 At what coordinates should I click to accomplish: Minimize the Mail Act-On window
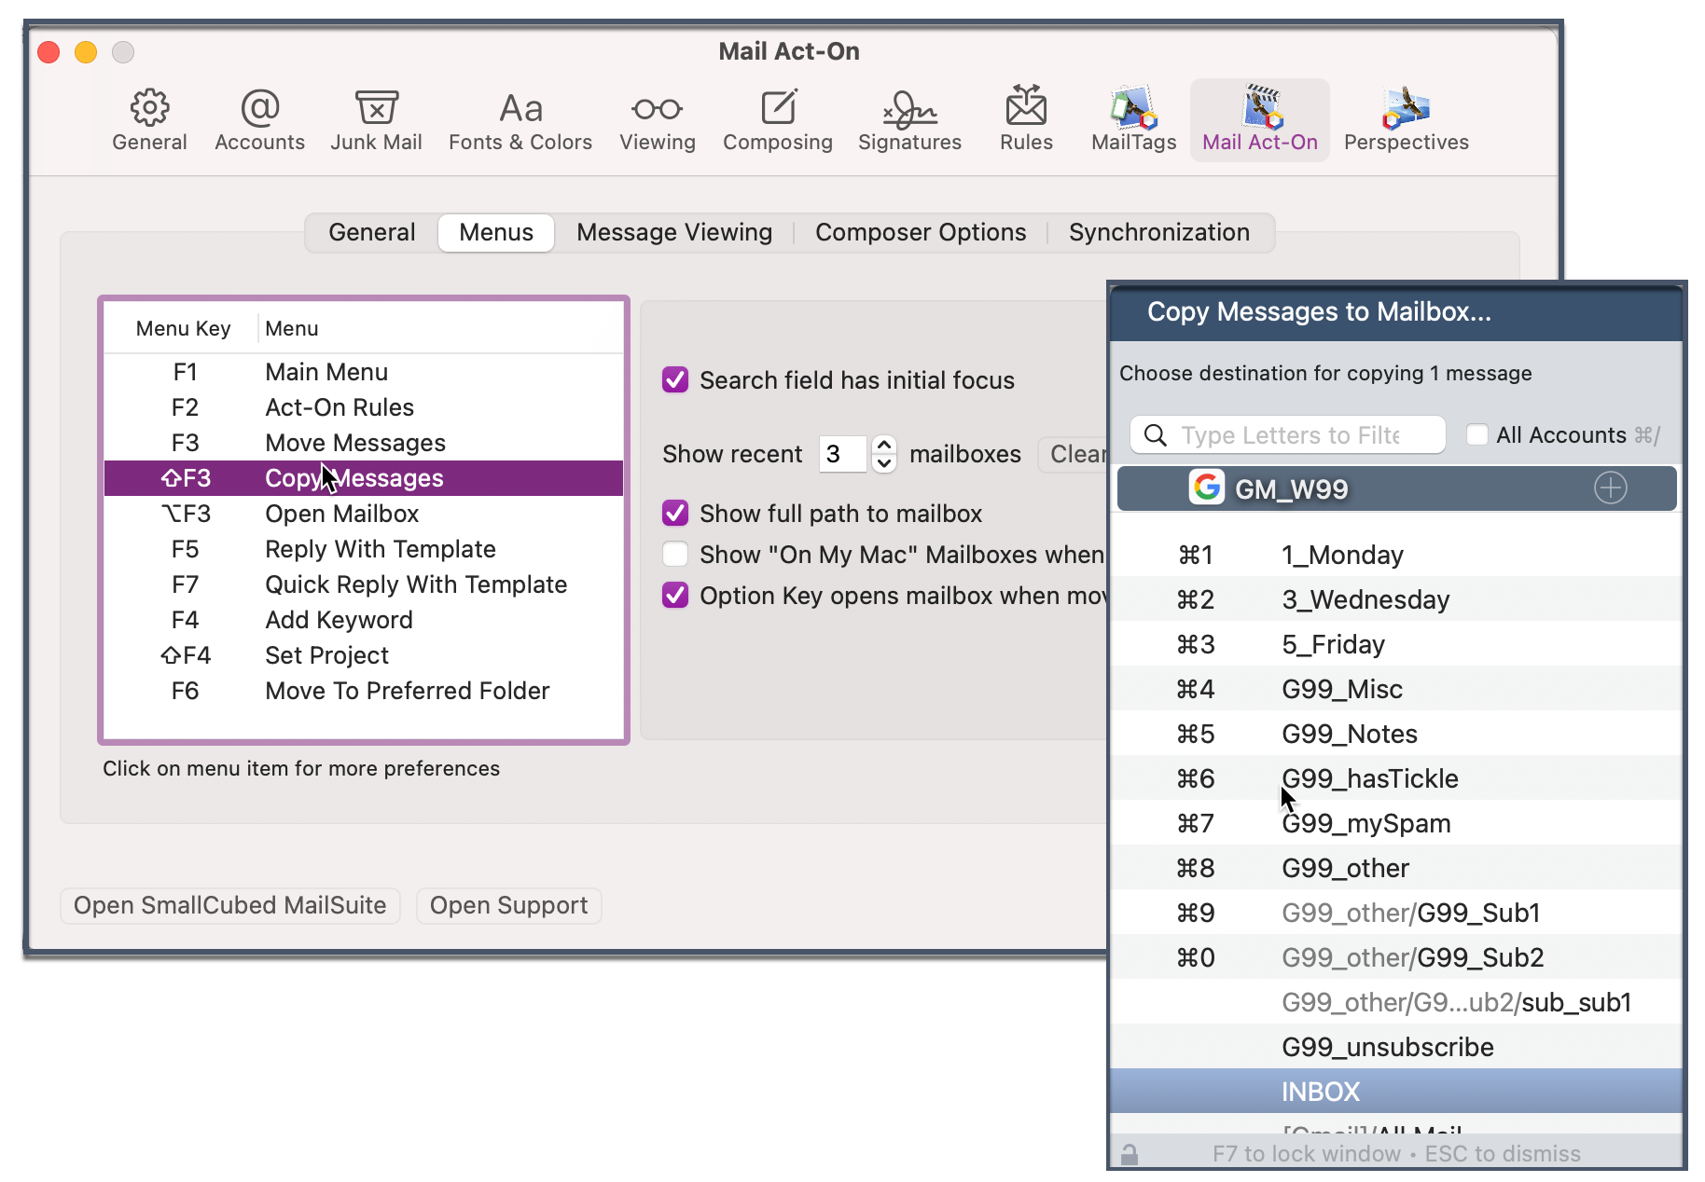86,52
